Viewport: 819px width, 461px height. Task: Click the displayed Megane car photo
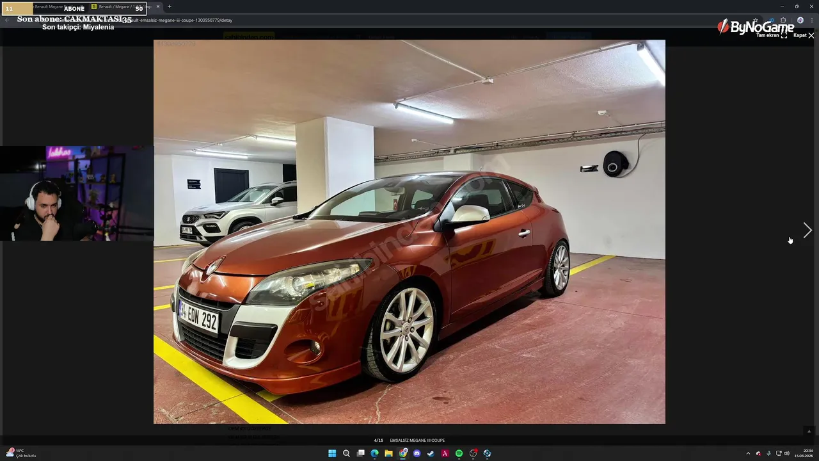[x=409, y=232]
